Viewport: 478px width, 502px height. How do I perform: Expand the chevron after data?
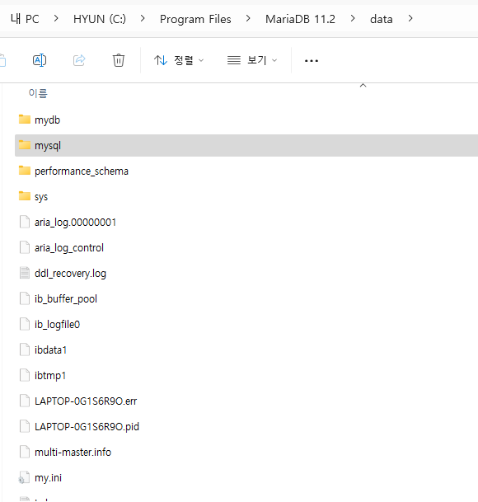coord(410,19)
